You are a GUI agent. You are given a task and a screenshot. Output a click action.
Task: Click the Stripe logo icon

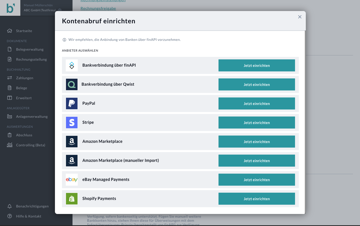click(72, 123)
